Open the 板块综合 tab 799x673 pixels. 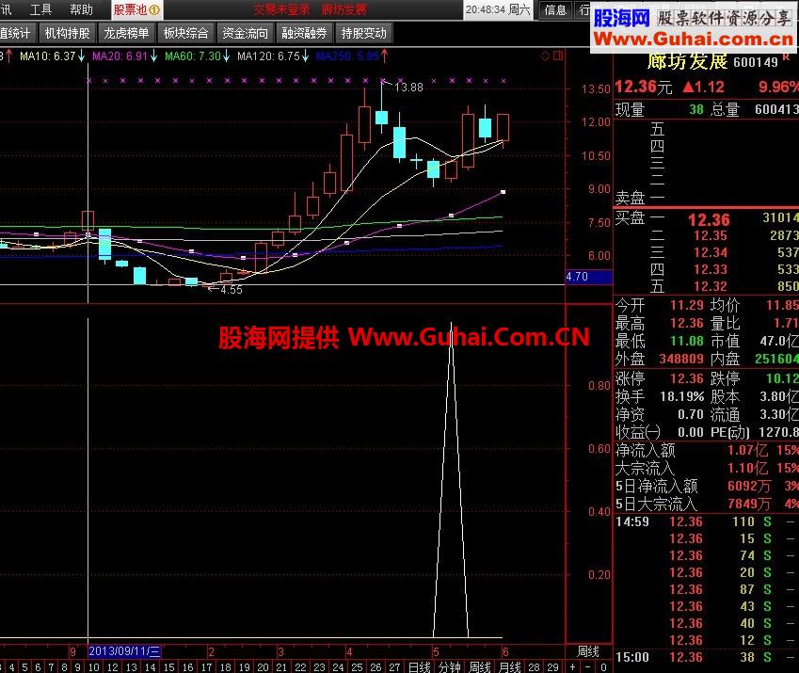pos(186,34)
